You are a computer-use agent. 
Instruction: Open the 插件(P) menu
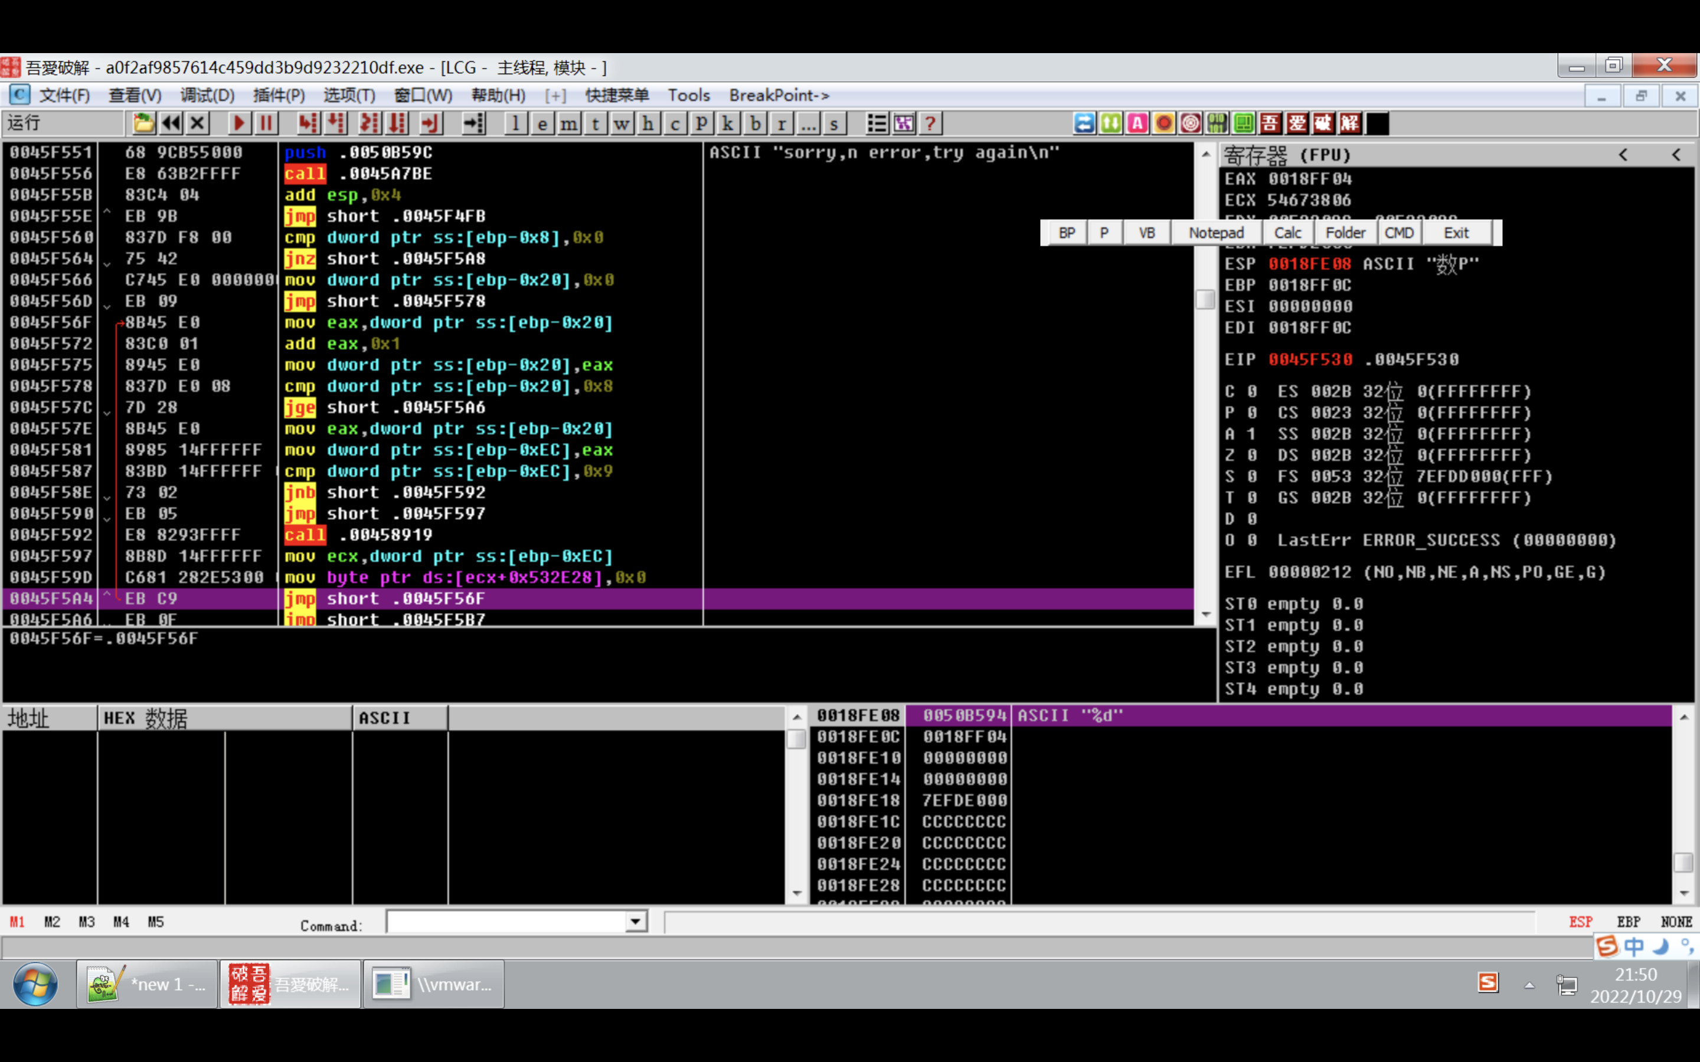[279, 95]
